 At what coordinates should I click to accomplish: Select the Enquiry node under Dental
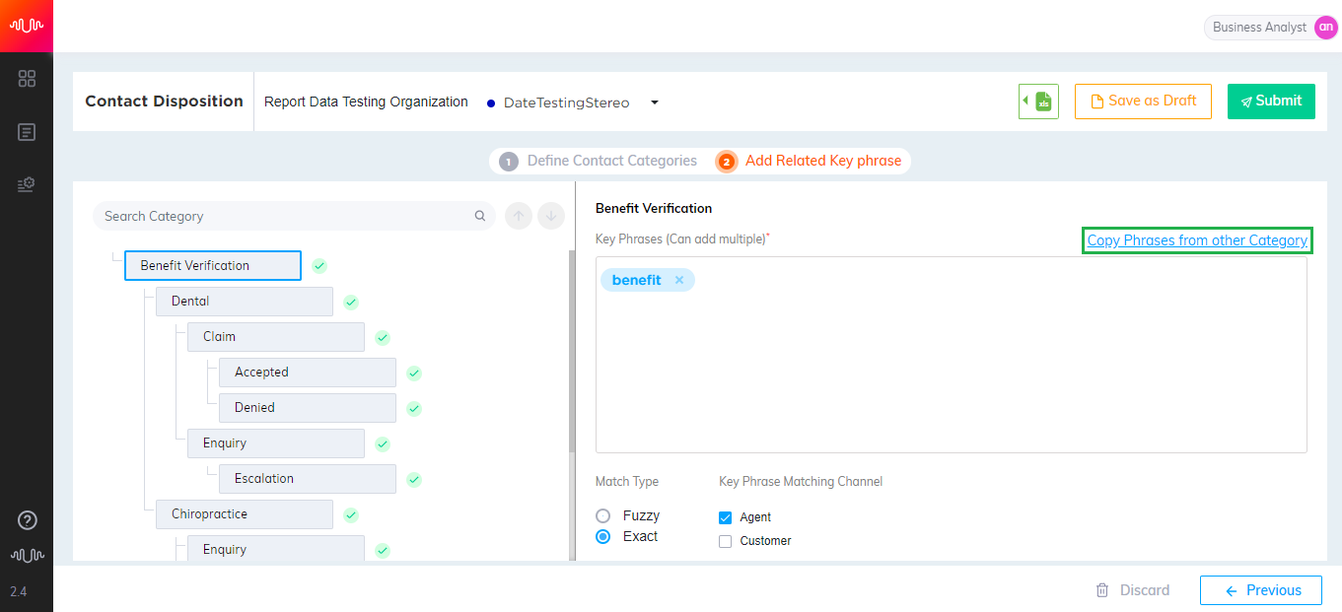[x=276, y=443]
